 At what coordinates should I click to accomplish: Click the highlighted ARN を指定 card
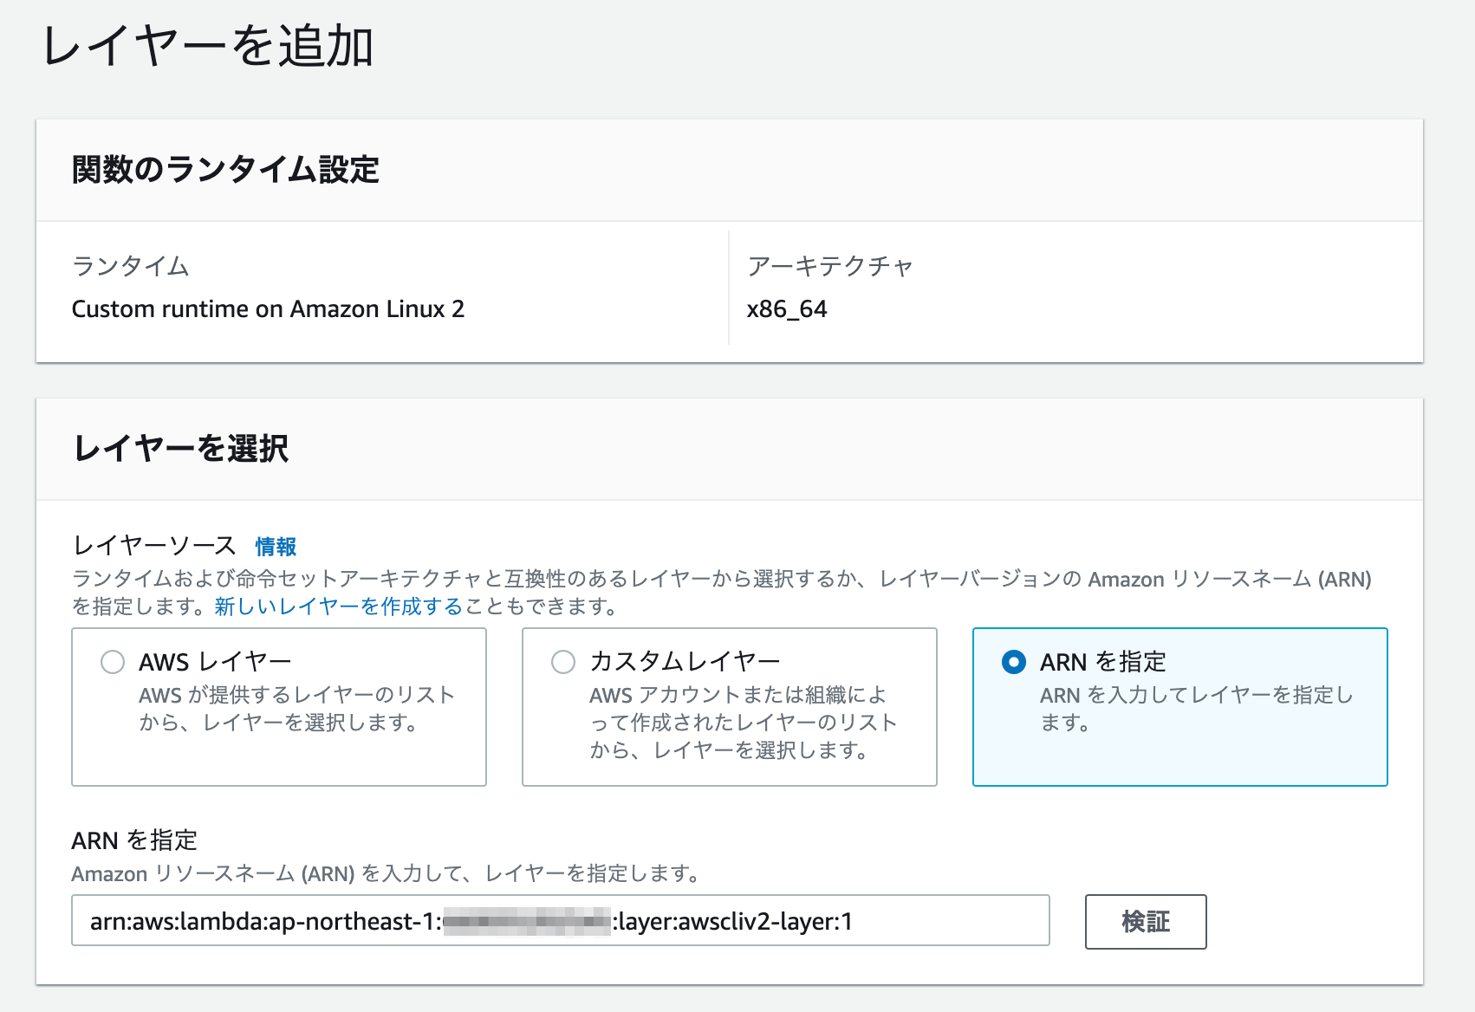tap(1180, 706)
